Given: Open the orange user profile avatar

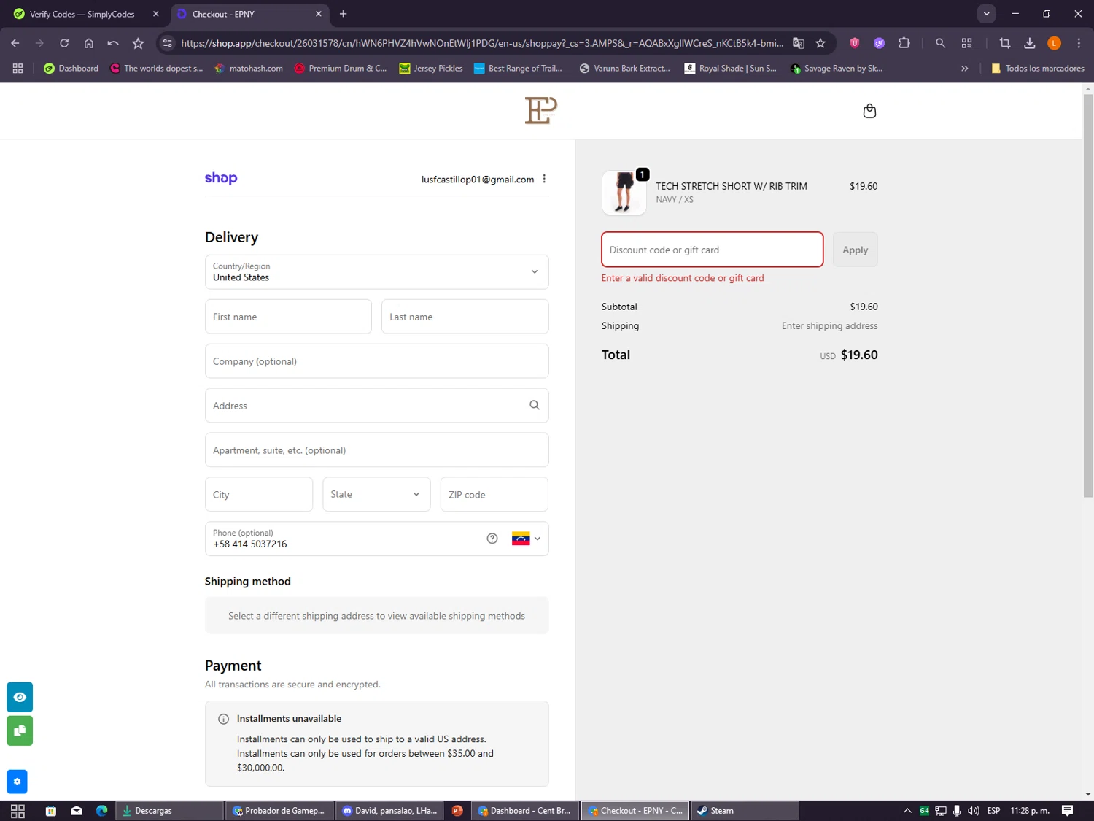Looking at the screenshot, I should coord(1054,43).
